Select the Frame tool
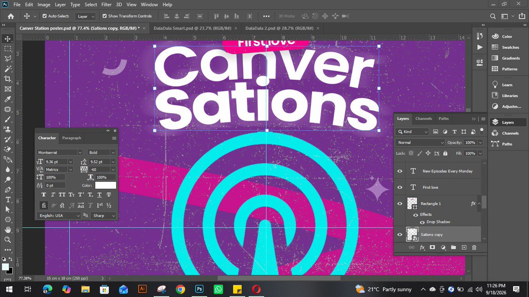The height and width of the screenshot is (297, 529). tap(8, 89)
